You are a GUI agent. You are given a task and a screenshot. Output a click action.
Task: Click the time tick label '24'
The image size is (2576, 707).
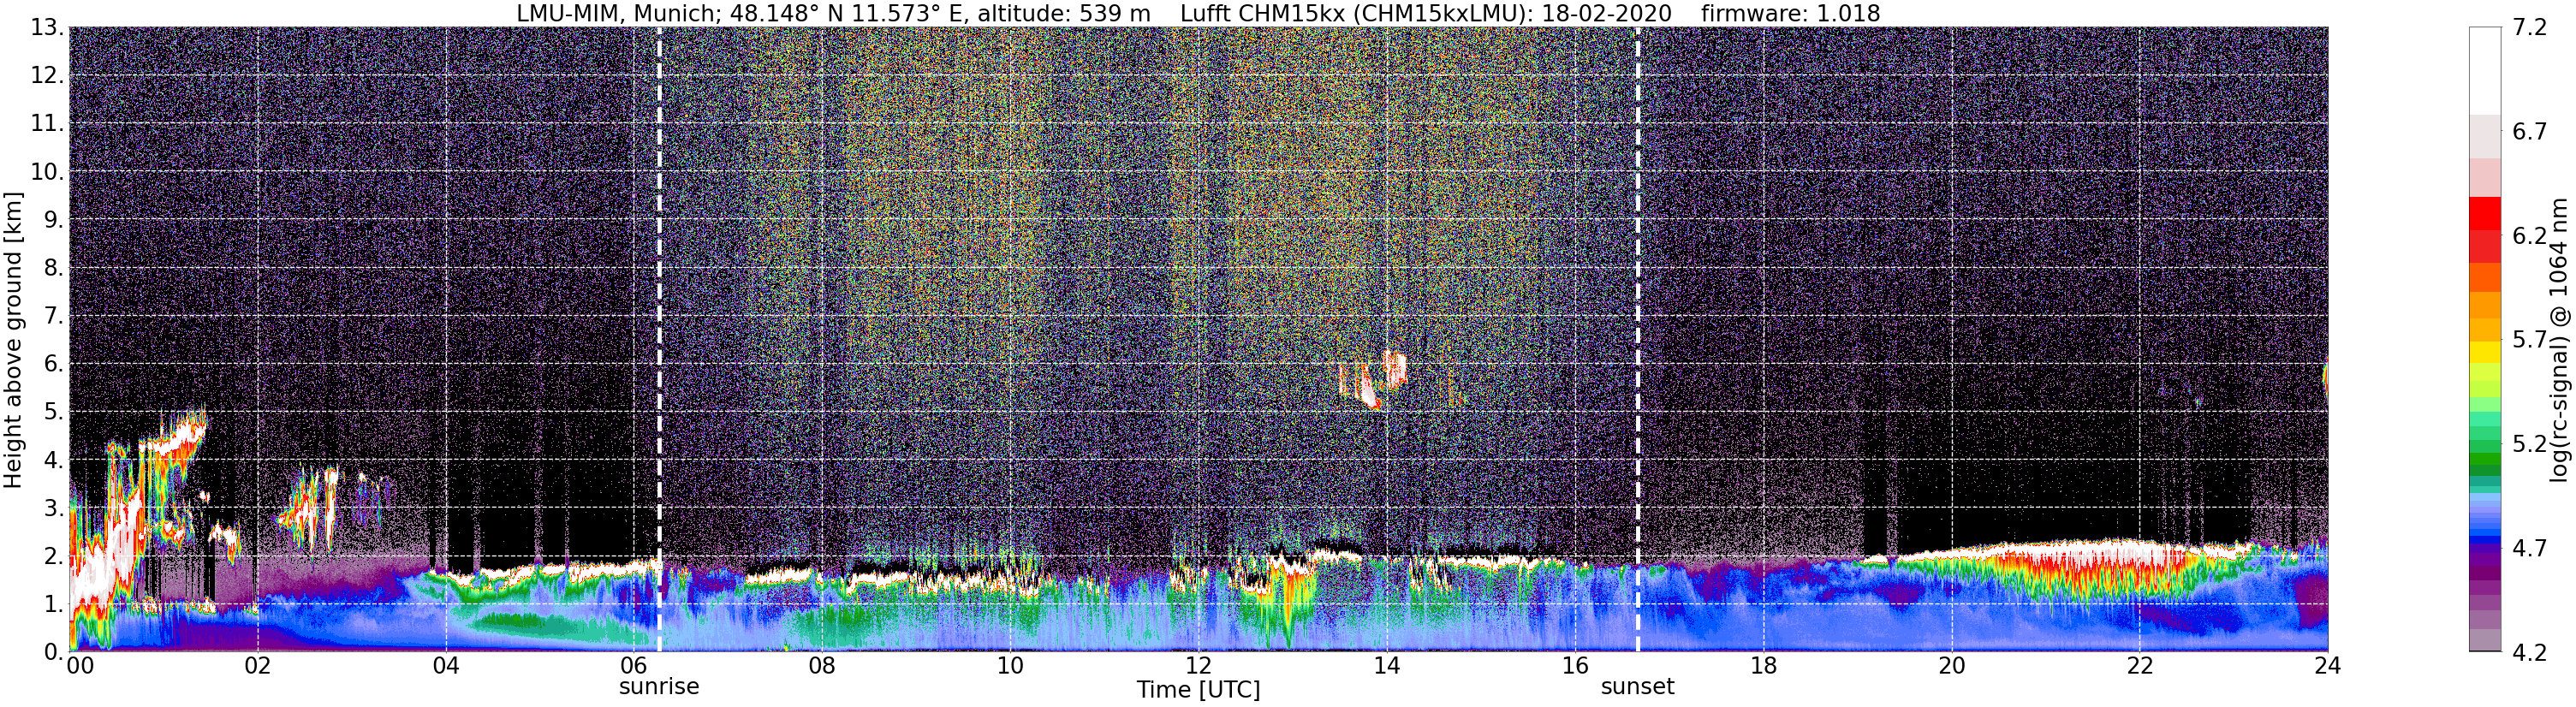[2327, 665]
